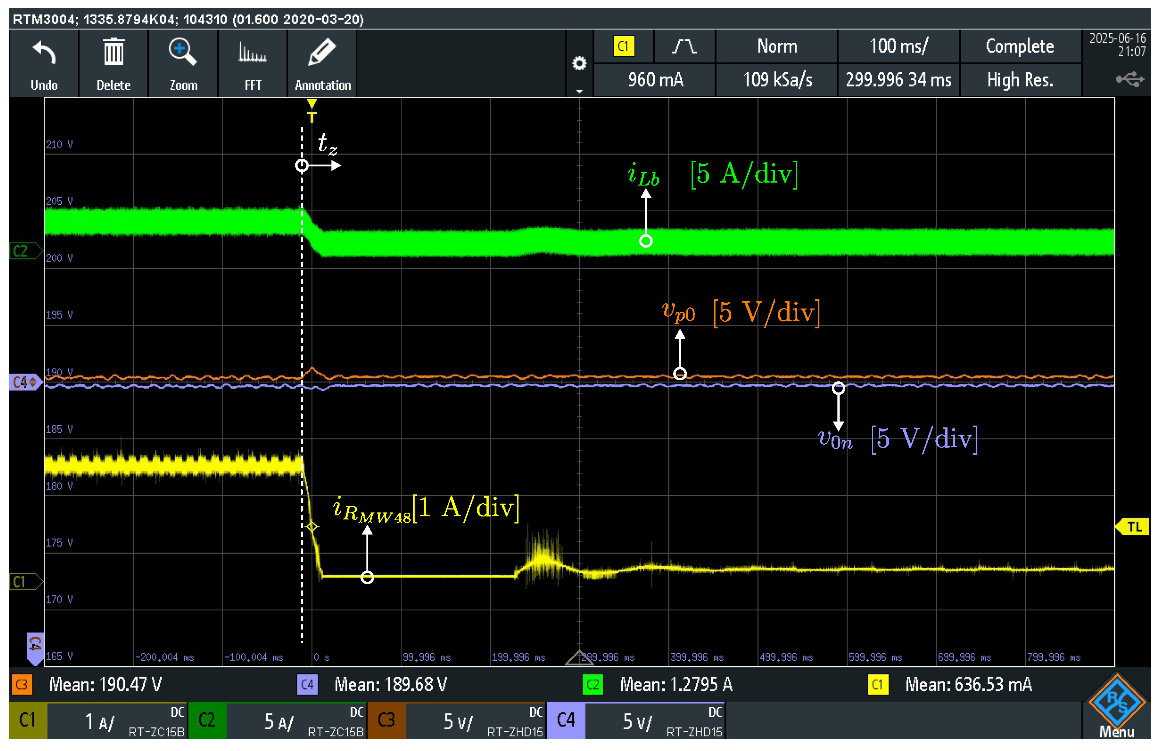Click the 960 mA trigger level field

pyautogui.click(x=655, y=80)
